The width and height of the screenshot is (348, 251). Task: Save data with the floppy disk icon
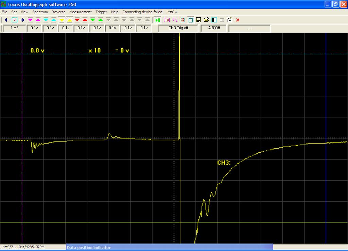tap(198, 20)
